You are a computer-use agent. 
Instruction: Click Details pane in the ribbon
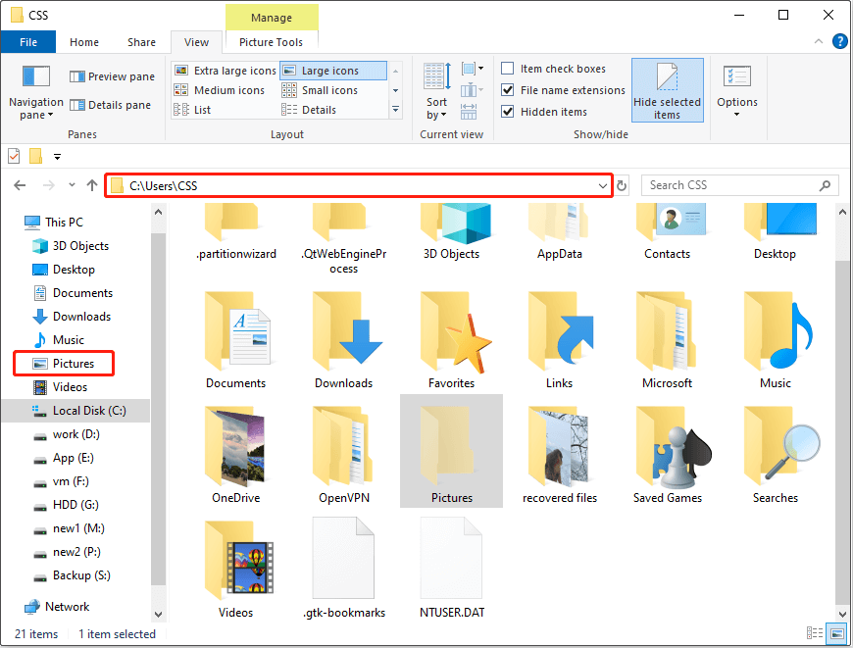click(x=109, y=105)
